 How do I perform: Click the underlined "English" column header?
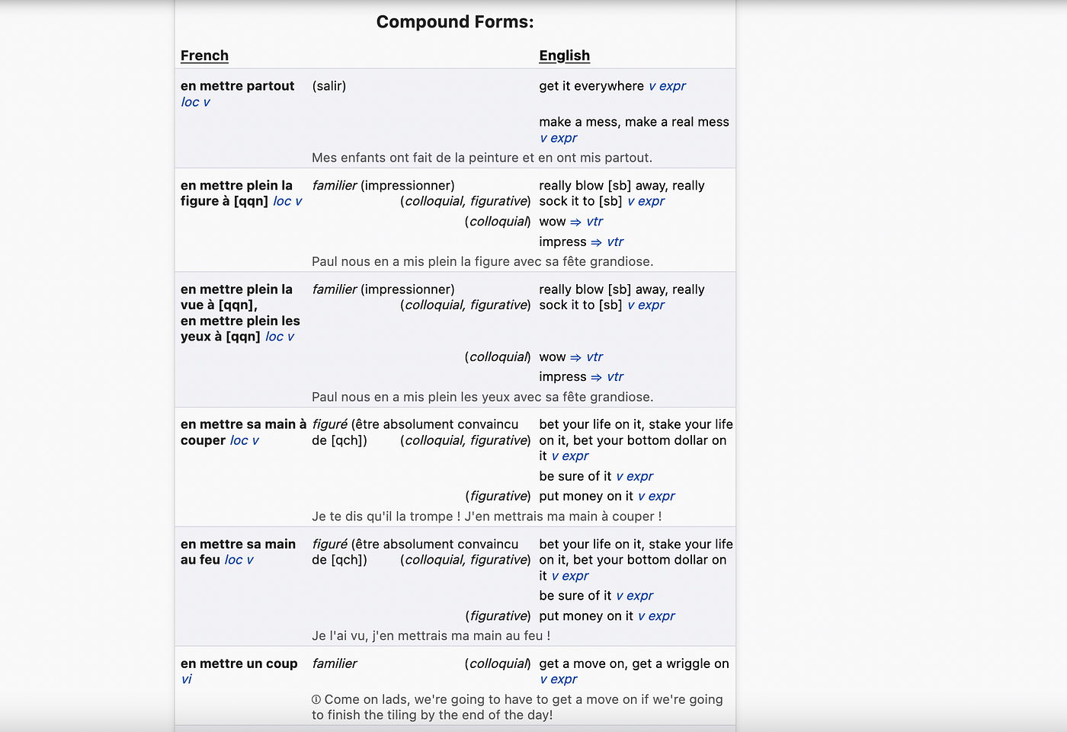click(x=564, y=56)
